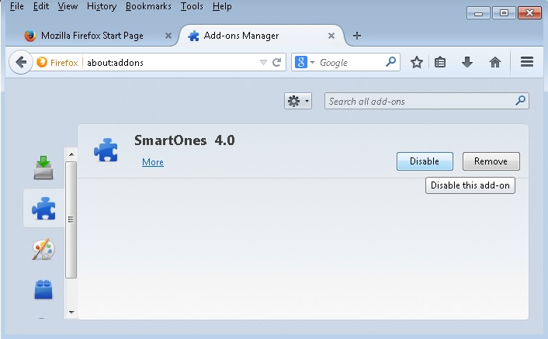Go to the Home page icon
This screenshot has width=548, height=339.
point(495,63)
